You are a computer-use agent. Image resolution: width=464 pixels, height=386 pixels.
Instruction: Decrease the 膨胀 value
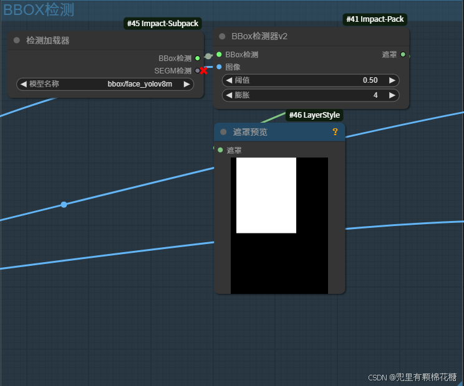point(229,95)
